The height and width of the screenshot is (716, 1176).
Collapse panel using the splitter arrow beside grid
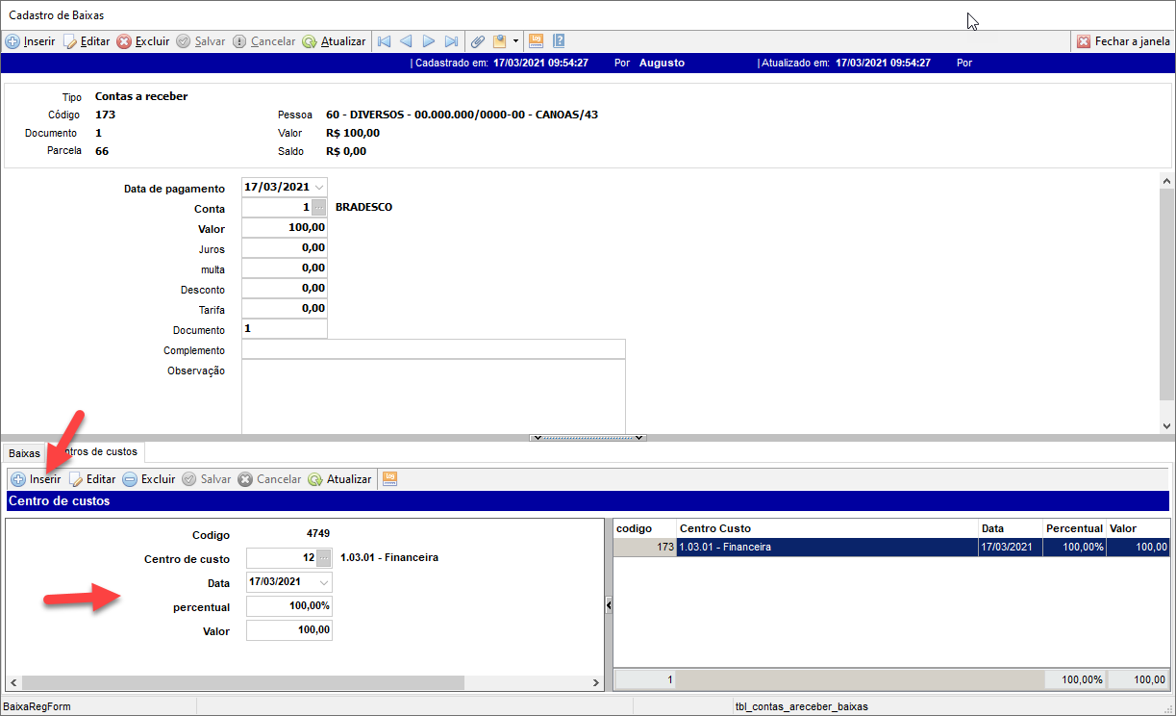pos(609,604)
